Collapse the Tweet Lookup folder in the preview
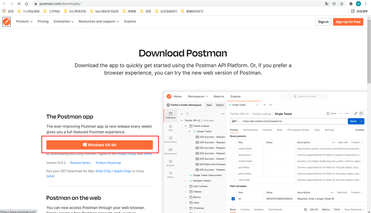Screen dimensions: 371x213 click(x=185, y=126)
